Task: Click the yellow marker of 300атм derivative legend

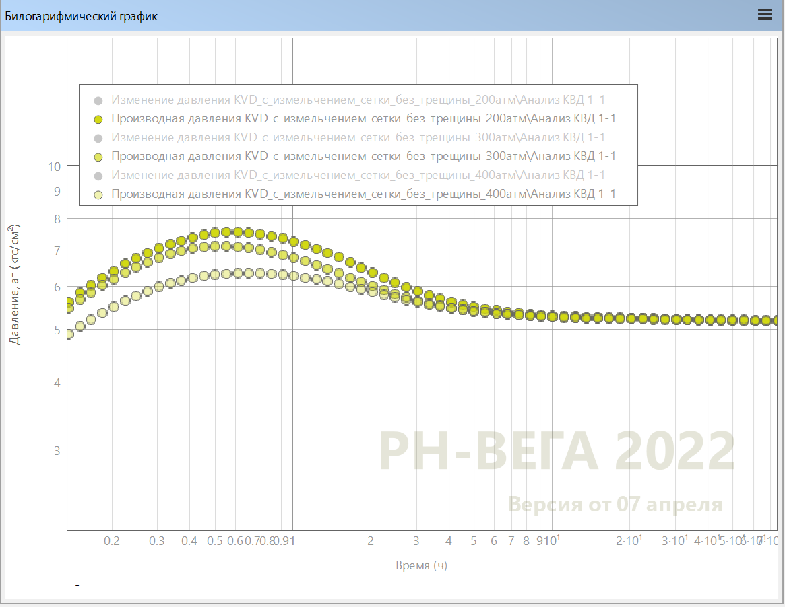Action: 98,157
